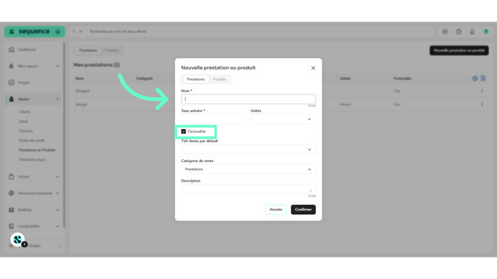Click the sidebar vertical scrollbar
Screen dimensions: 497x279
(x=64, y=135)
